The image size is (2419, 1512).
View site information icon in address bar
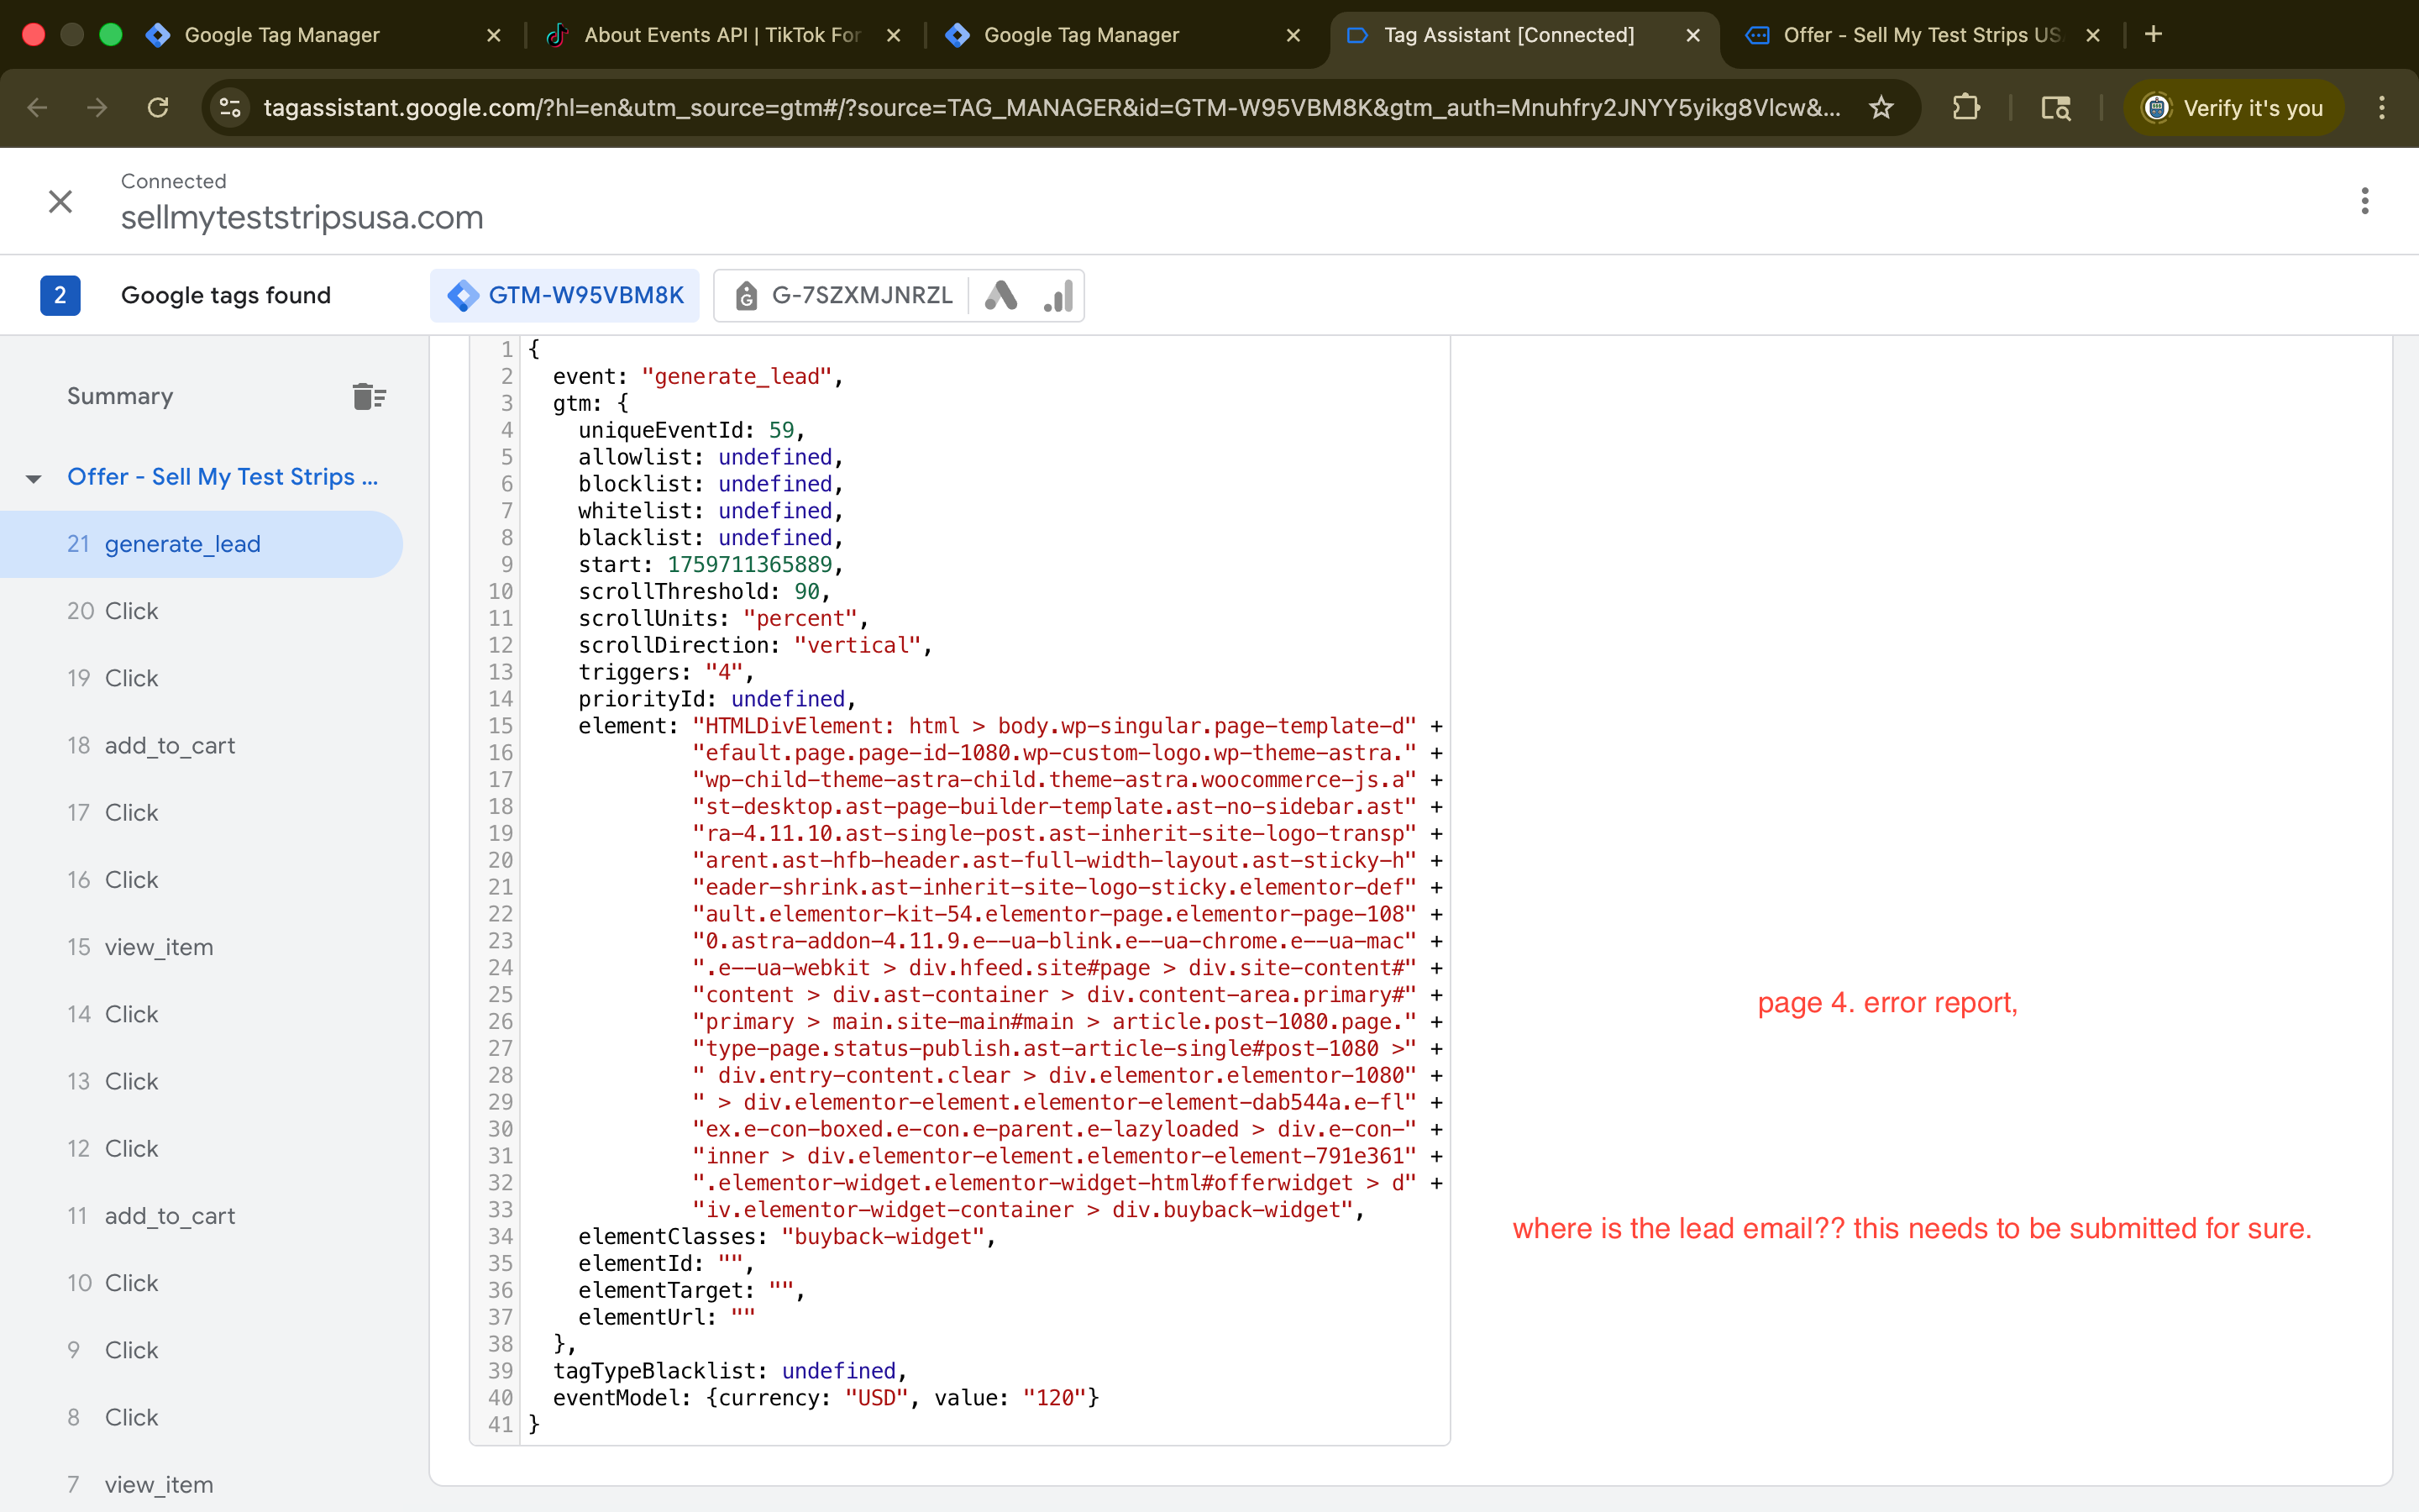tap(230, 108)
